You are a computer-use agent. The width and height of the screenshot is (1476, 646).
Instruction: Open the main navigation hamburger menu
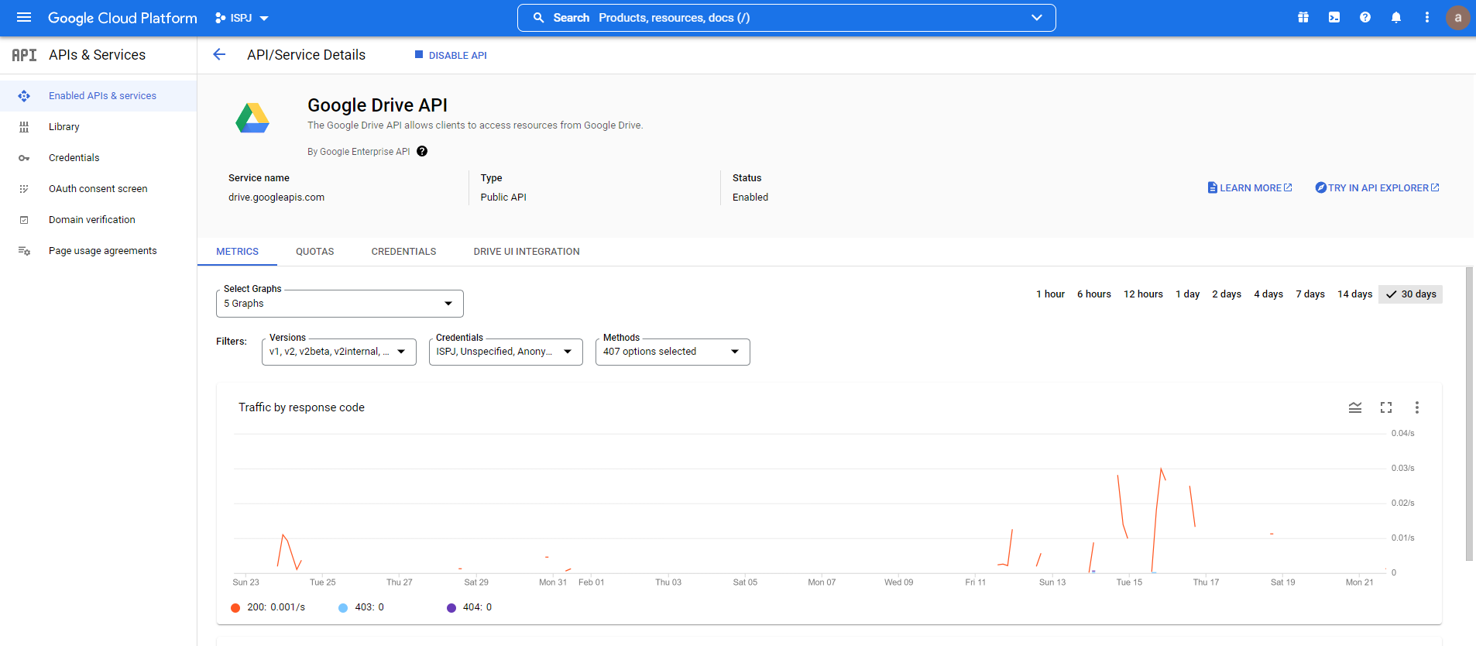(24, 17)
